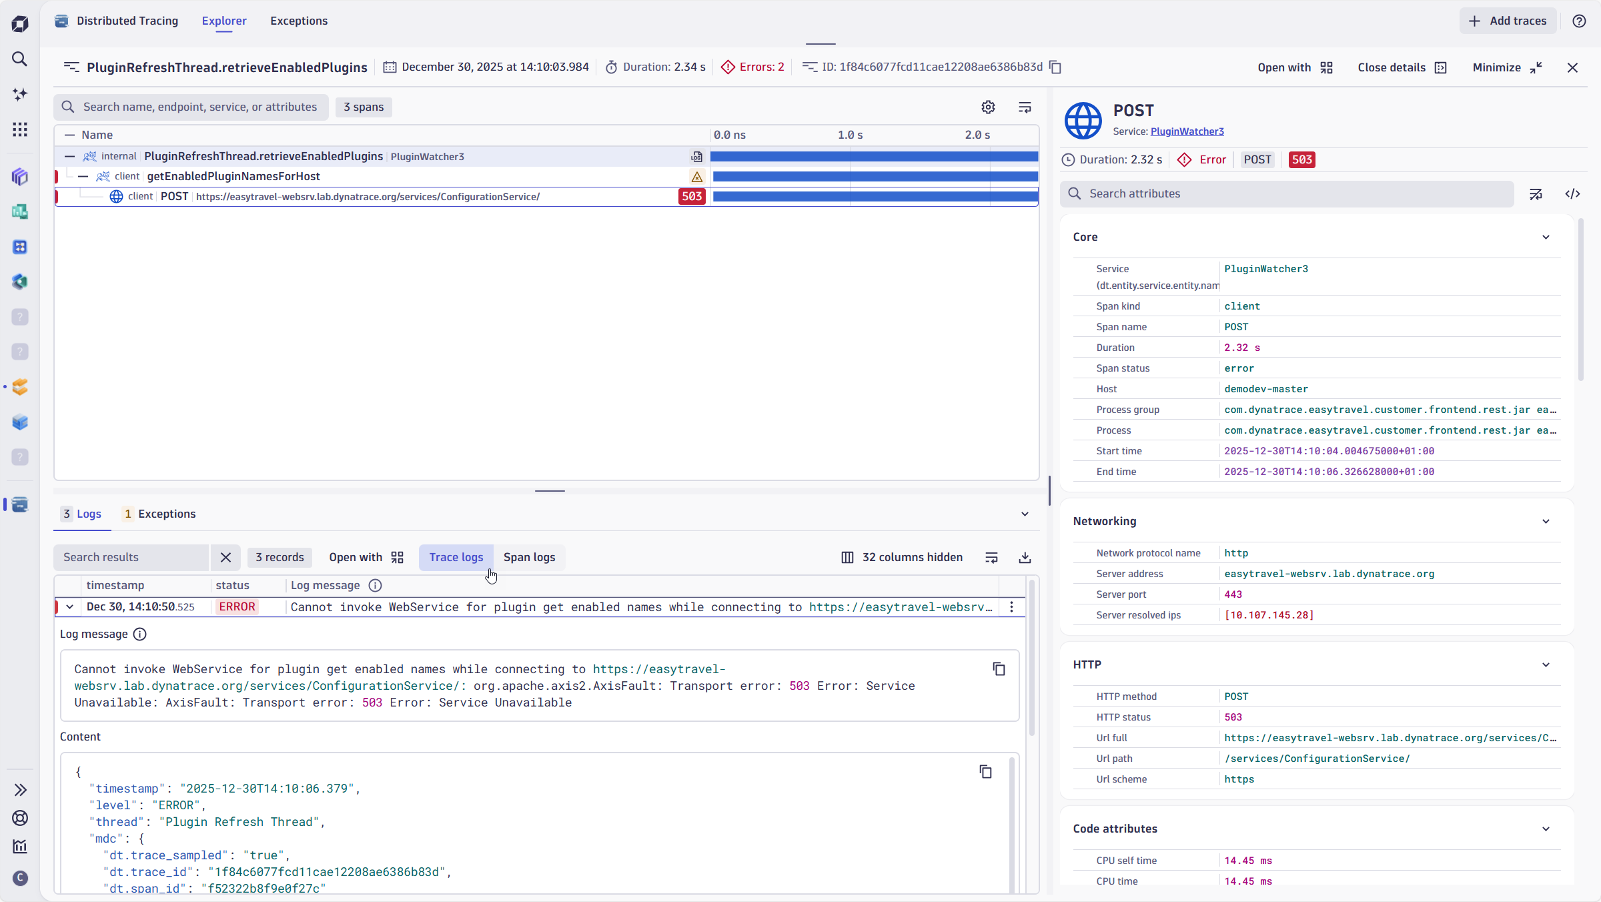Image resolution: width=1601 pixels, height=902 pixels.
Task: Focus the Search attributes field
Action: tap(1294, 194)
